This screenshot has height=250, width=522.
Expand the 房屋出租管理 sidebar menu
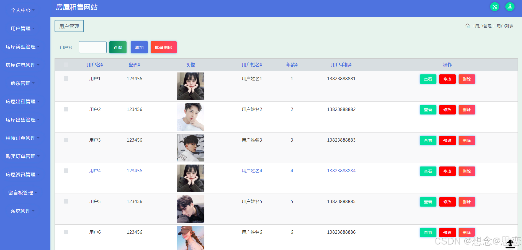point(23,101)
